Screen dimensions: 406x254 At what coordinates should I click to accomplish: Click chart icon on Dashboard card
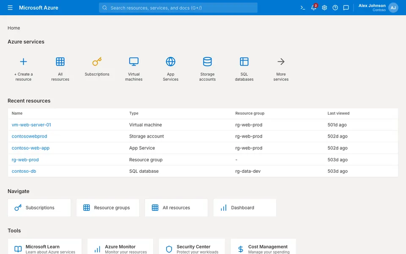click(x=223, y=207)
